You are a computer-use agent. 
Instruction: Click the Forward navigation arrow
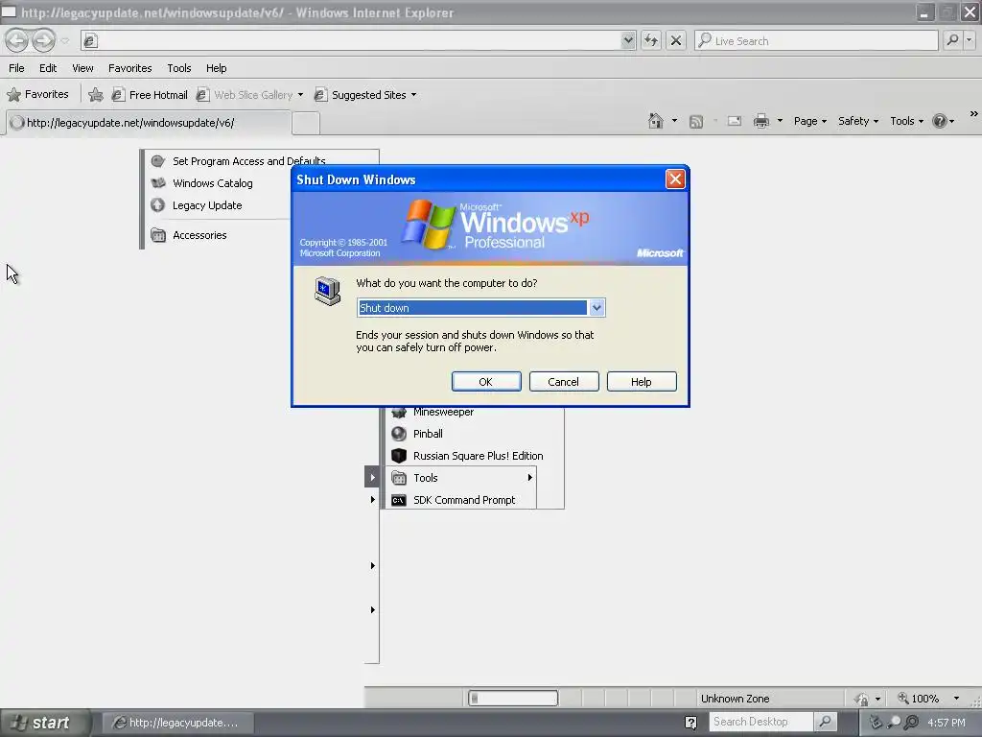coord(43,40)
